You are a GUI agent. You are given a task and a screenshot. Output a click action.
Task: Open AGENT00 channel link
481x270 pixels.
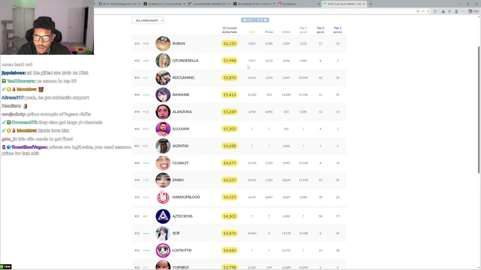(x=180, y=146)
